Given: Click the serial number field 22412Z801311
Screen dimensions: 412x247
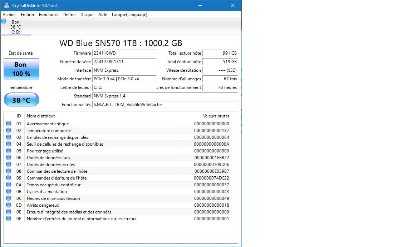Looking at the screenshot, I should click(x=124, y=62).
